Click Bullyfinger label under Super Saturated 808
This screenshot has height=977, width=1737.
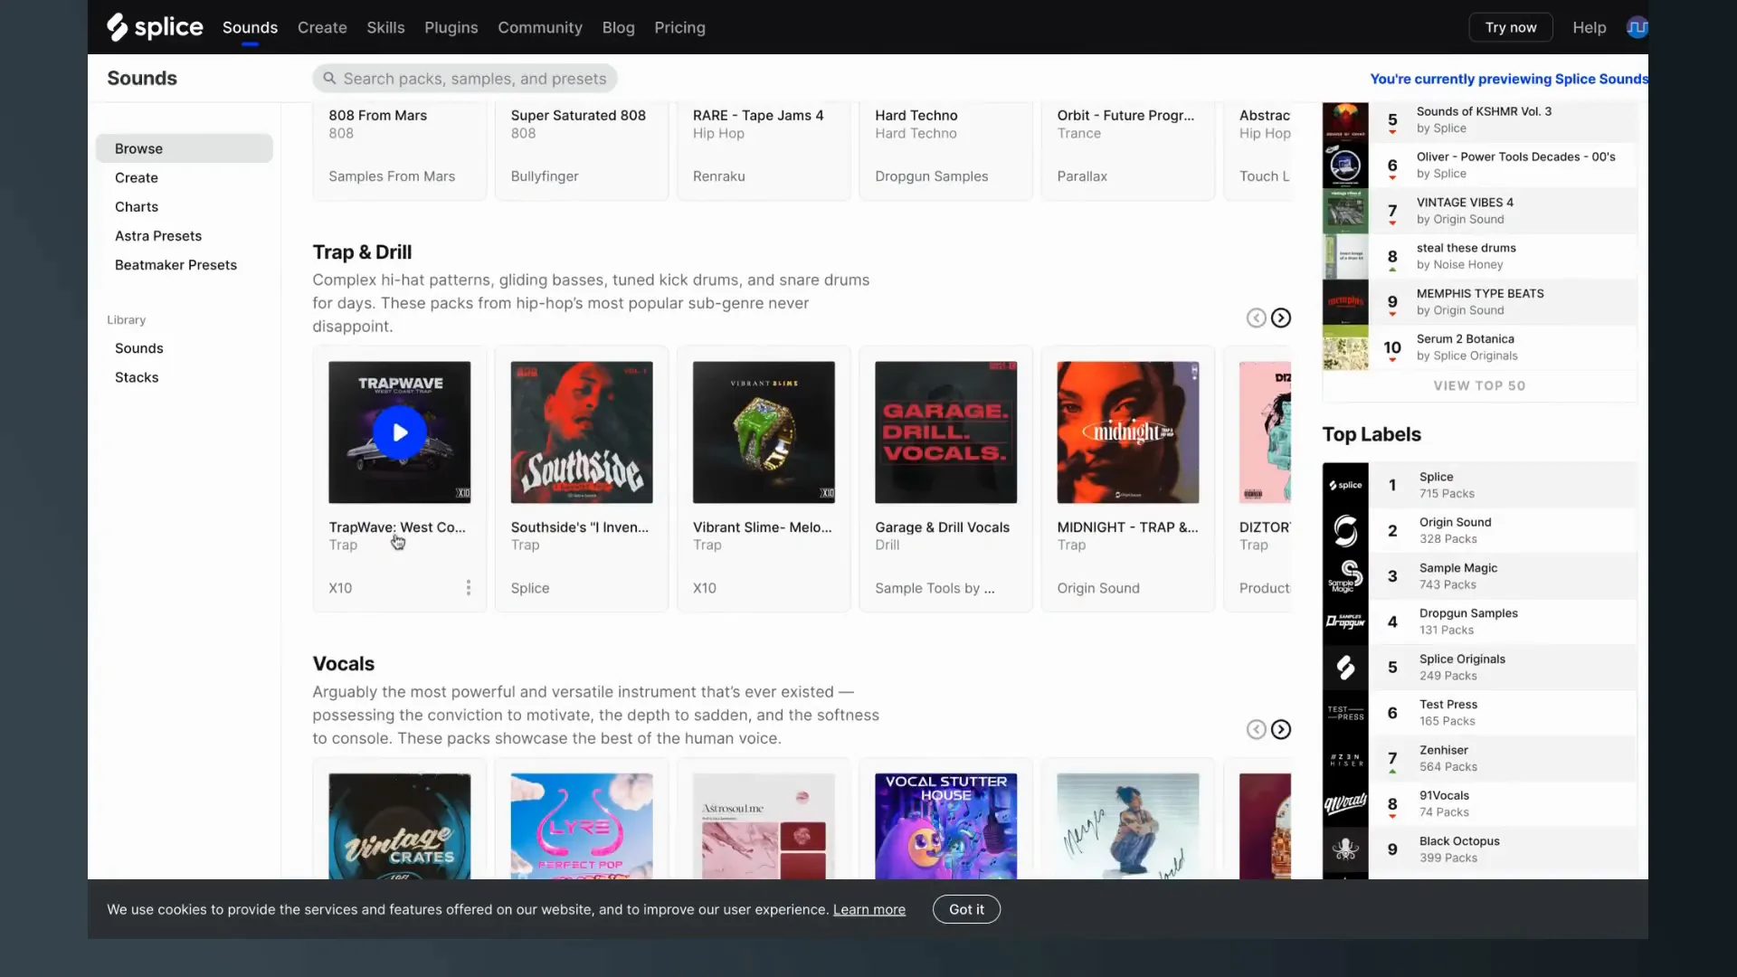[x=545, y=176]
